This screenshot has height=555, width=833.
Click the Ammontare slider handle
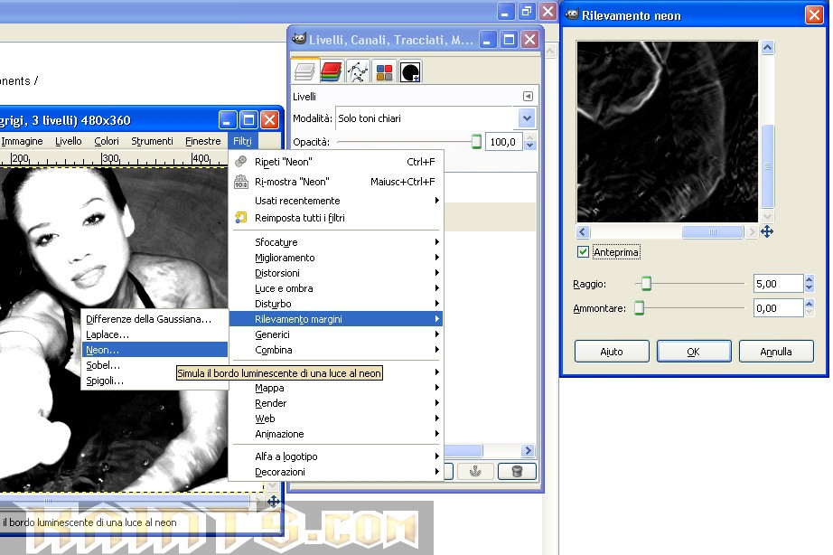tap(639, 308)
